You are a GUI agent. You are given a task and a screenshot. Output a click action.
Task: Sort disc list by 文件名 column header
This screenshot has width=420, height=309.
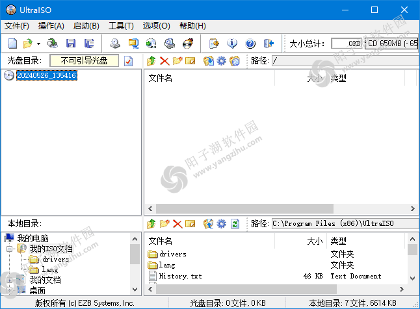161,78
